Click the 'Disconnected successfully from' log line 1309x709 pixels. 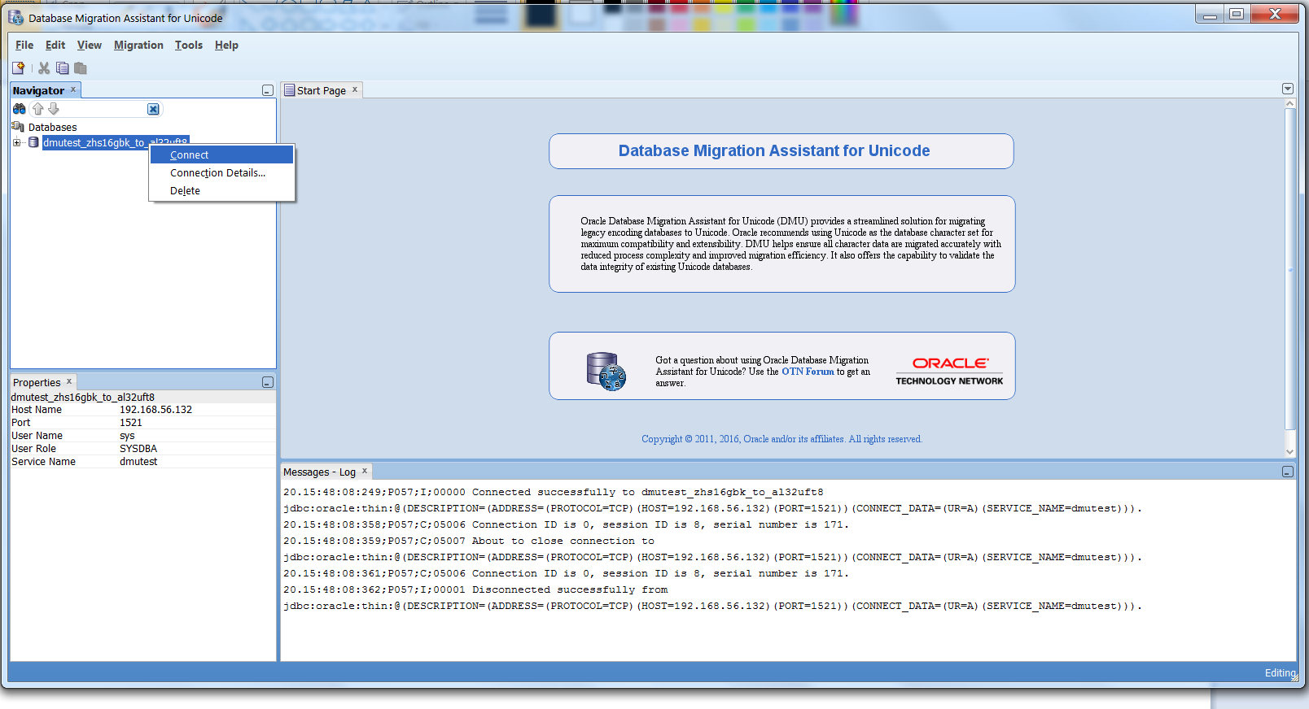coord(475,589)
